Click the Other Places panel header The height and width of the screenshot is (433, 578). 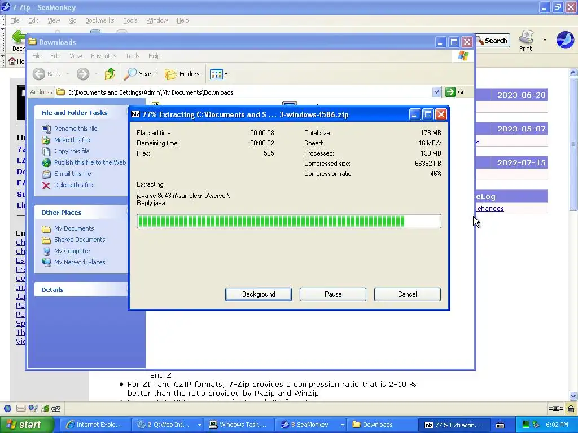pyautogui.click(x=81, y=213)
